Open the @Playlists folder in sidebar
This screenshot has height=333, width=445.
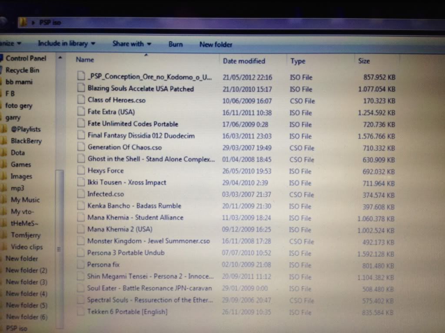(x=26, y=129)
